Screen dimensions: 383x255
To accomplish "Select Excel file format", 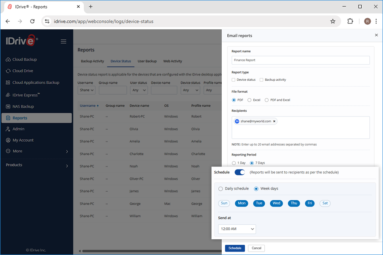I will pos(249,100).
